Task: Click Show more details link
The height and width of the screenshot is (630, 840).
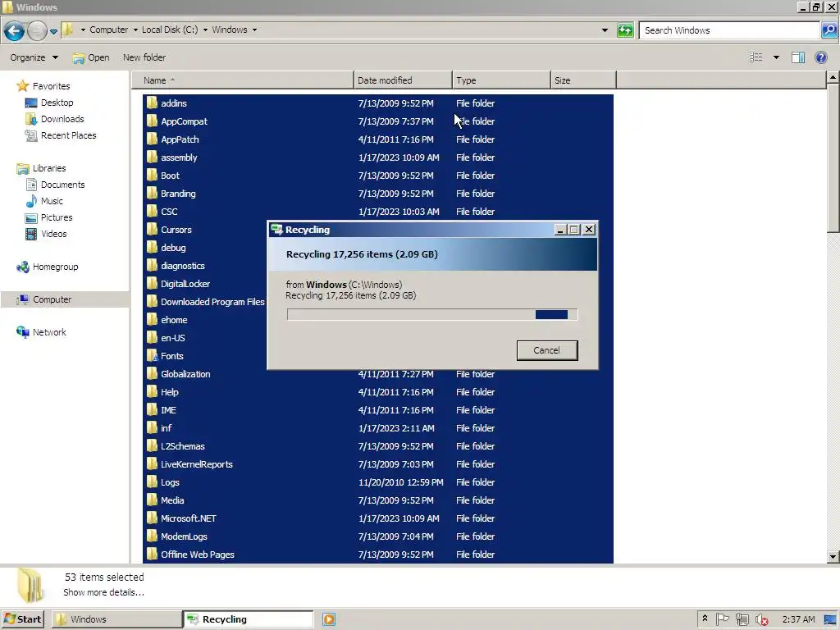Action: tap(103, 592)
